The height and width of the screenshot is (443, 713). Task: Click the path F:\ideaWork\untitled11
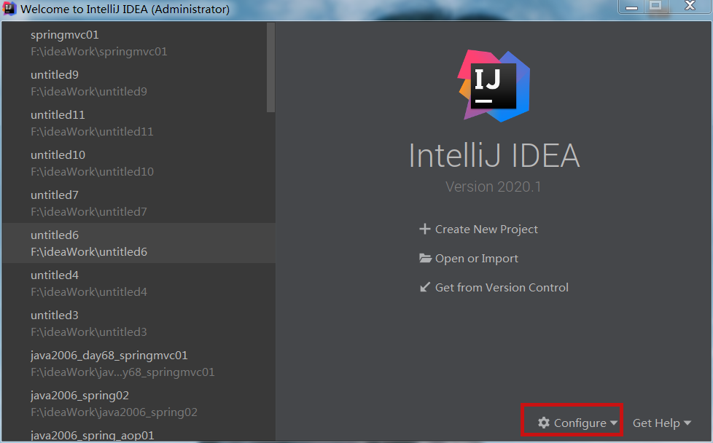click(x=92, y=132)
